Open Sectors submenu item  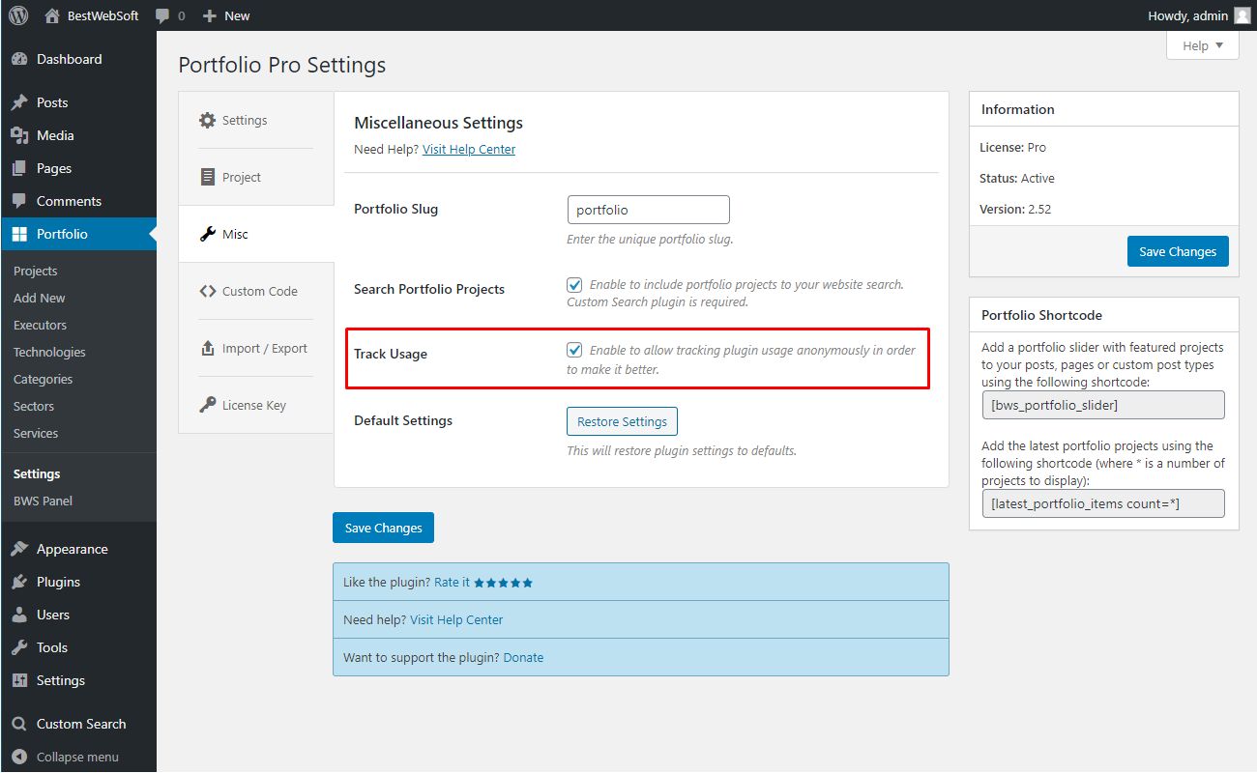point(34,406)
